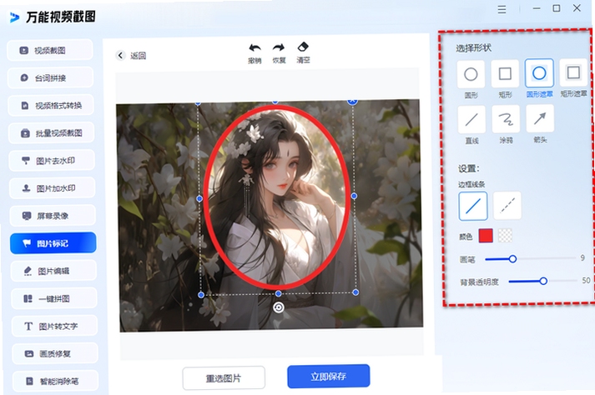Click the left-middle resize handle of selection
Viewport: 595px width, 395px height.
pos(199,198)
